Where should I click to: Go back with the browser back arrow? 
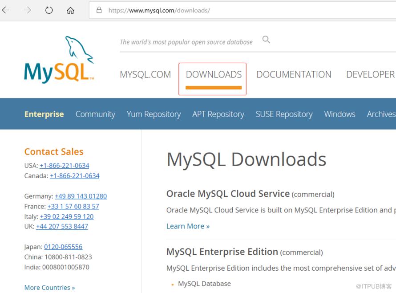[x=5, y=10]
